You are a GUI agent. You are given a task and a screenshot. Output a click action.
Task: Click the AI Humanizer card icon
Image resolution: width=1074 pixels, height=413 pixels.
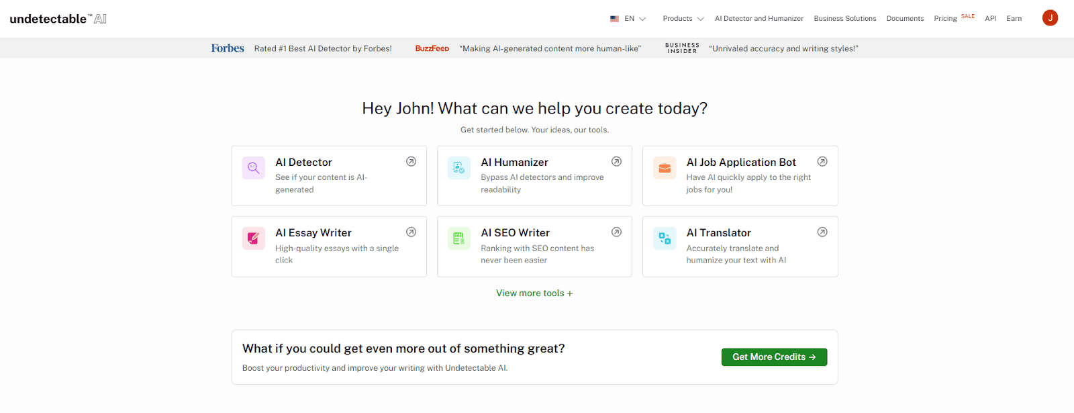(x=459, y=168)
